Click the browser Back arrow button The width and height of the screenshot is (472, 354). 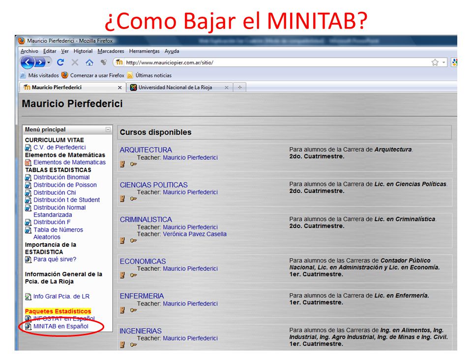(28, 62)
